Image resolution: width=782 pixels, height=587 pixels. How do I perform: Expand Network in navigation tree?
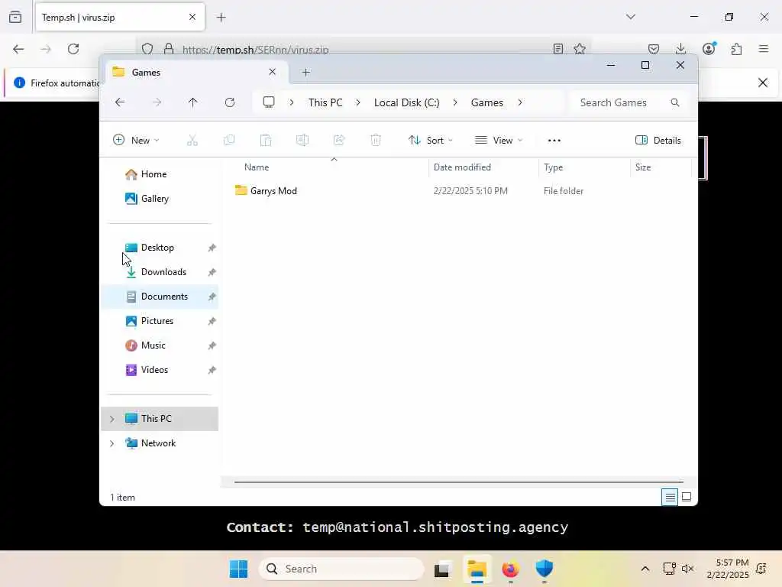(111, 443)
